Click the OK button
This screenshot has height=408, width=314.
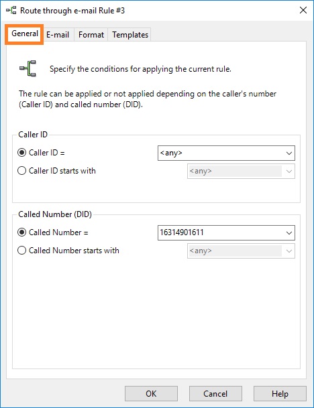(x=151, y=393)
